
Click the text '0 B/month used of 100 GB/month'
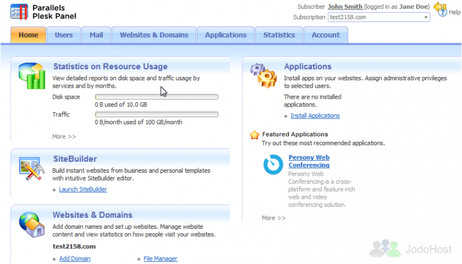click(139, 122)
